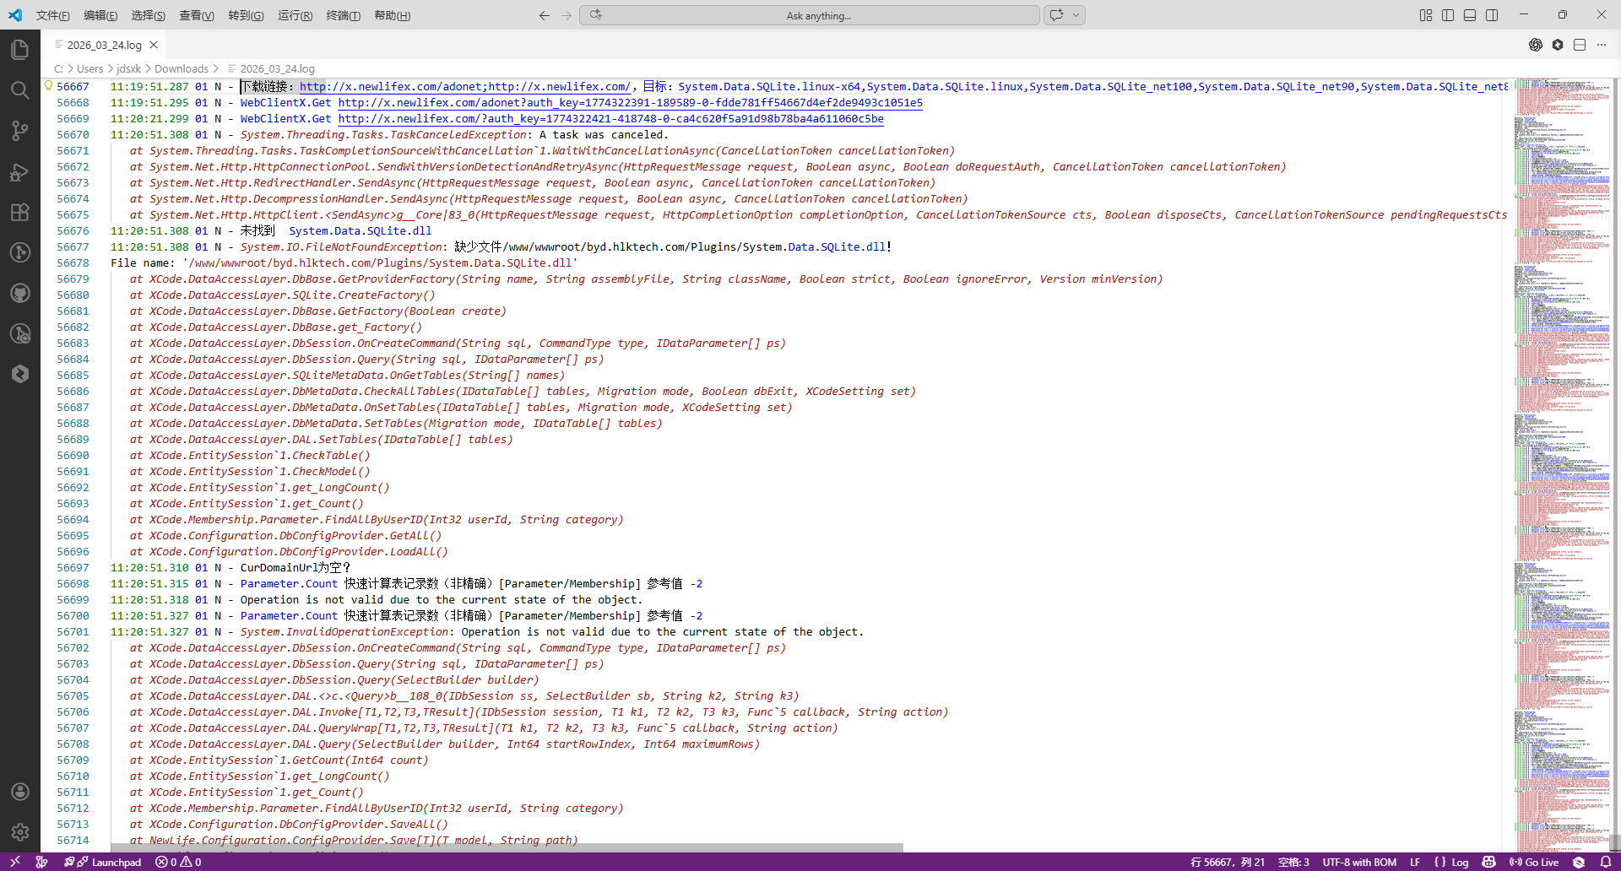This screenshot has height=871, width=1621.
Task: Click the horizontal scrollbar of the editor
Action: [507, 847]
